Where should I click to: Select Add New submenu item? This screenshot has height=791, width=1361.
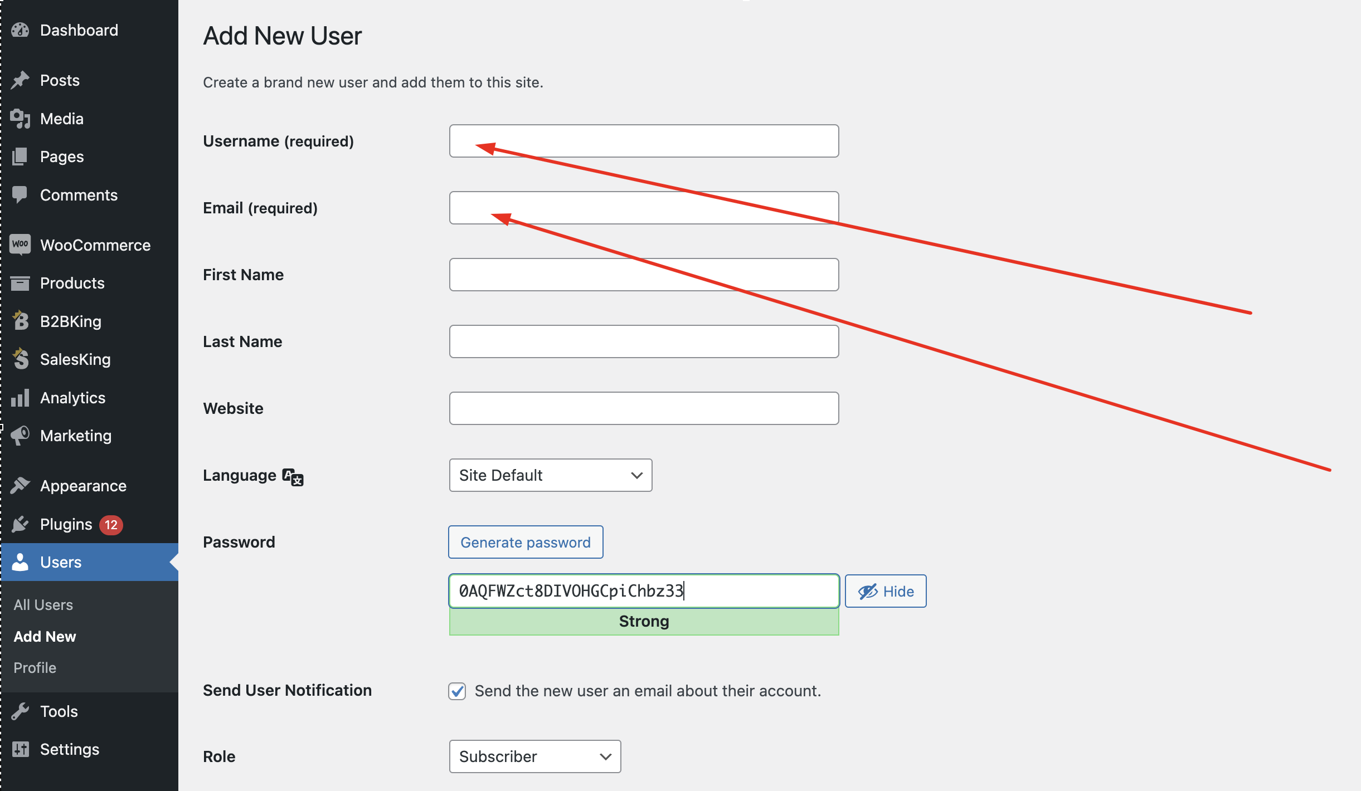point(45,637)
